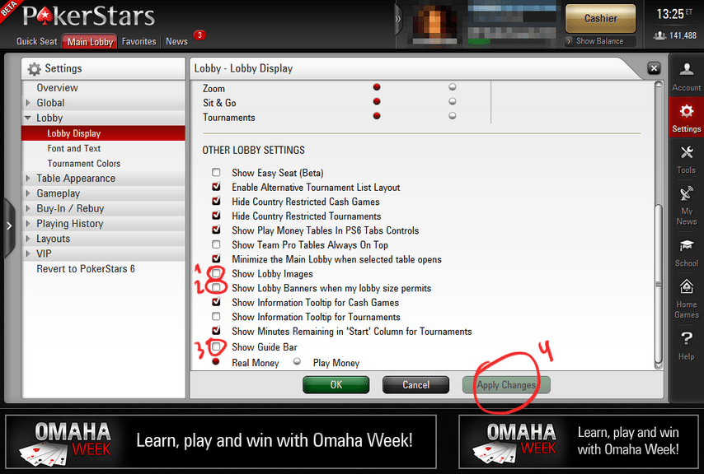Open the Account sidebar icon
The height and width of the screenshot is (474, 704).
pos(686,70)
